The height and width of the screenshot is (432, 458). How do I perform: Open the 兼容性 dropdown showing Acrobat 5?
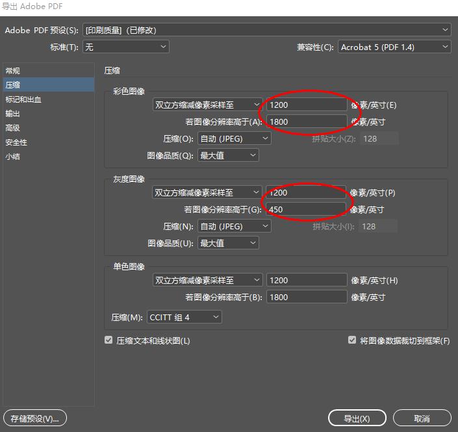(x=394, y=47)
